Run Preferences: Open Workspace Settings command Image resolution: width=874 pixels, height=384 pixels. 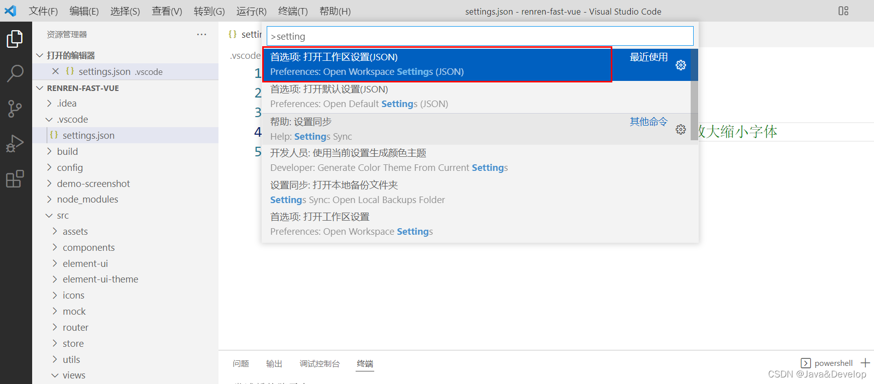476,224
